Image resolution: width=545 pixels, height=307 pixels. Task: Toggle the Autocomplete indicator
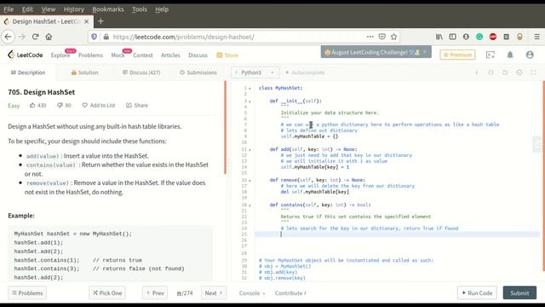tap(305, 72)
